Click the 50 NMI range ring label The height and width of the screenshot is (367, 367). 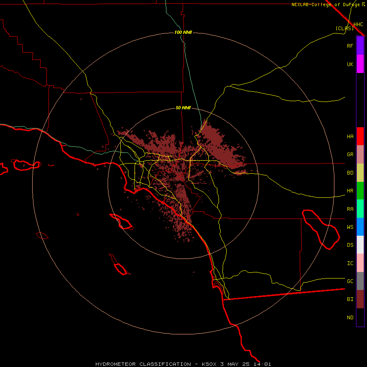click(183, 108)
